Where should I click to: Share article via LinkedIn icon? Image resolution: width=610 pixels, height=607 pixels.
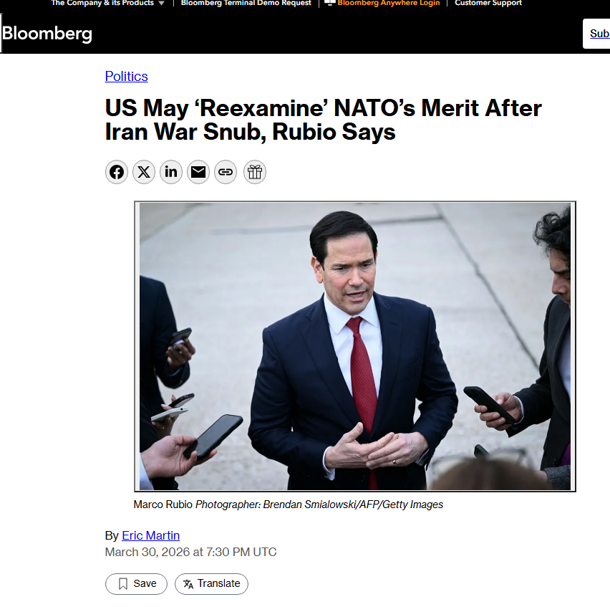coord(171,172)
